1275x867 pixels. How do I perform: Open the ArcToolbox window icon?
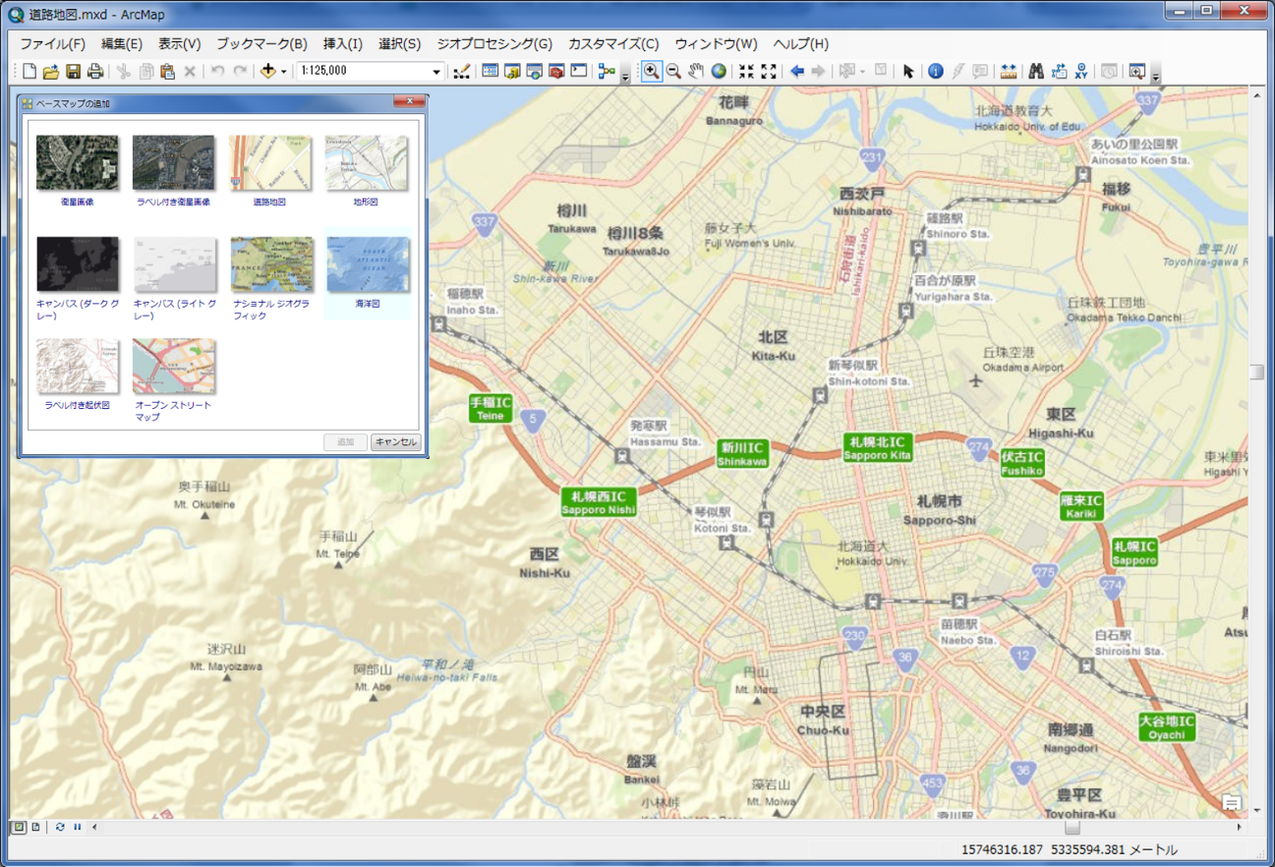tap(556, 71)
